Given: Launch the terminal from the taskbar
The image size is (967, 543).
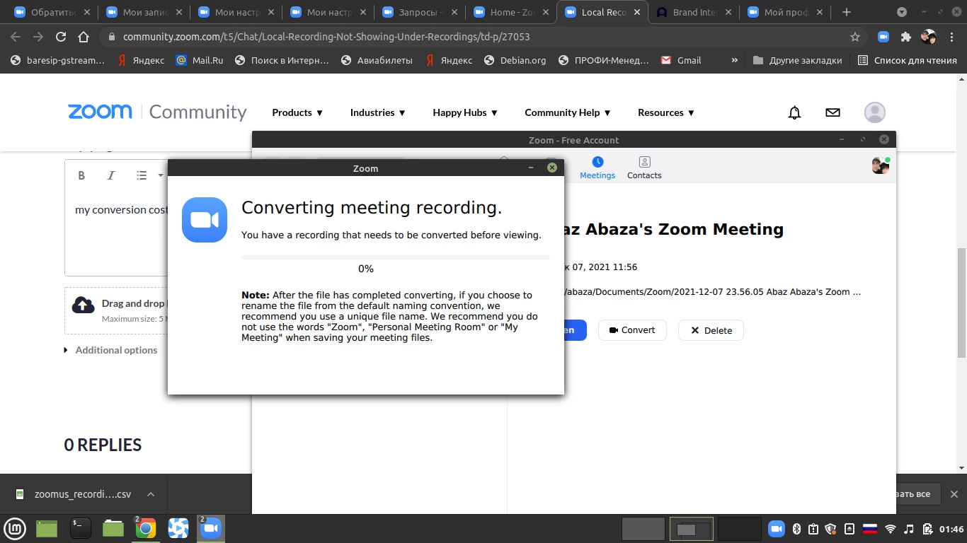Looking at the screenshot, I should click(x=80, y=528).
